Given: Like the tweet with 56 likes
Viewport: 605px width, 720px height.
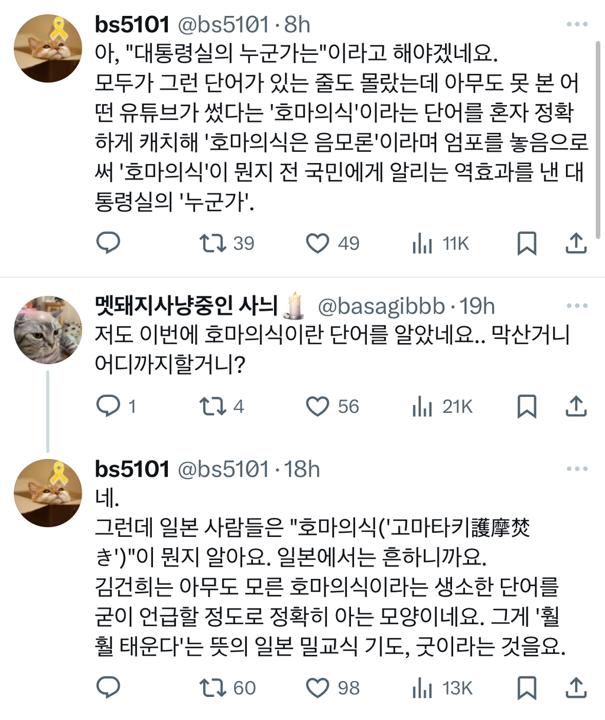Looking at the screenshot, I should point(318,406).
